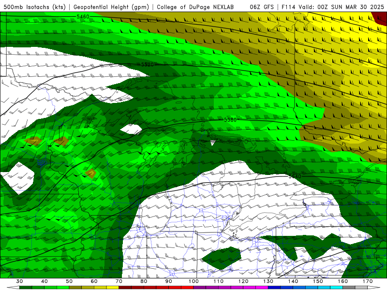Click the 5520 height contour label

click(x=148, y=65)
